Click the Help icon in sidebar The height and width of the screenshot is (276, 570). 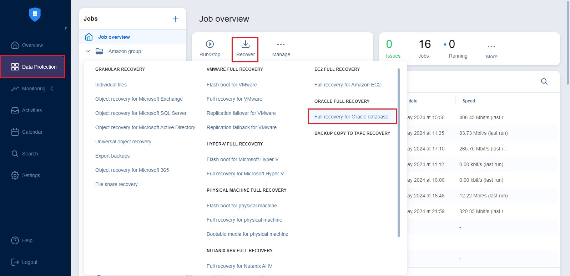click(x=15, y=240)
